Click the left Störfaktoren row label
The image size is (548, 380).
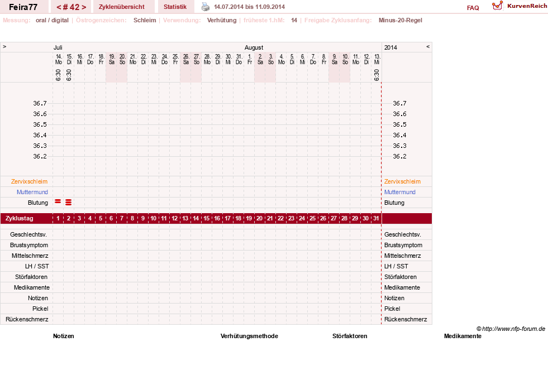pyautogui.click(x=31, y=277)
